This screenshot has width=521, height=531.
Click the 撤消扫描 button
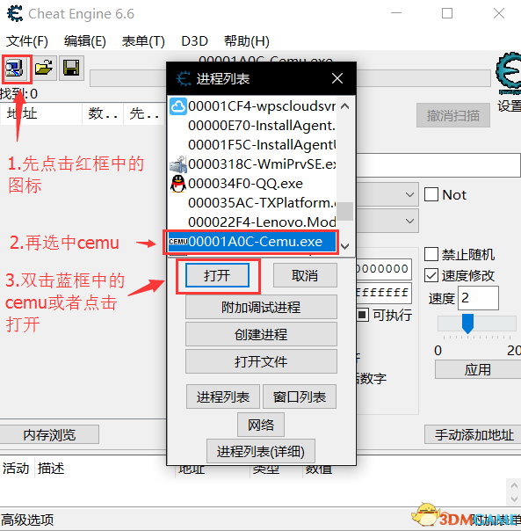tap(453, 115)
